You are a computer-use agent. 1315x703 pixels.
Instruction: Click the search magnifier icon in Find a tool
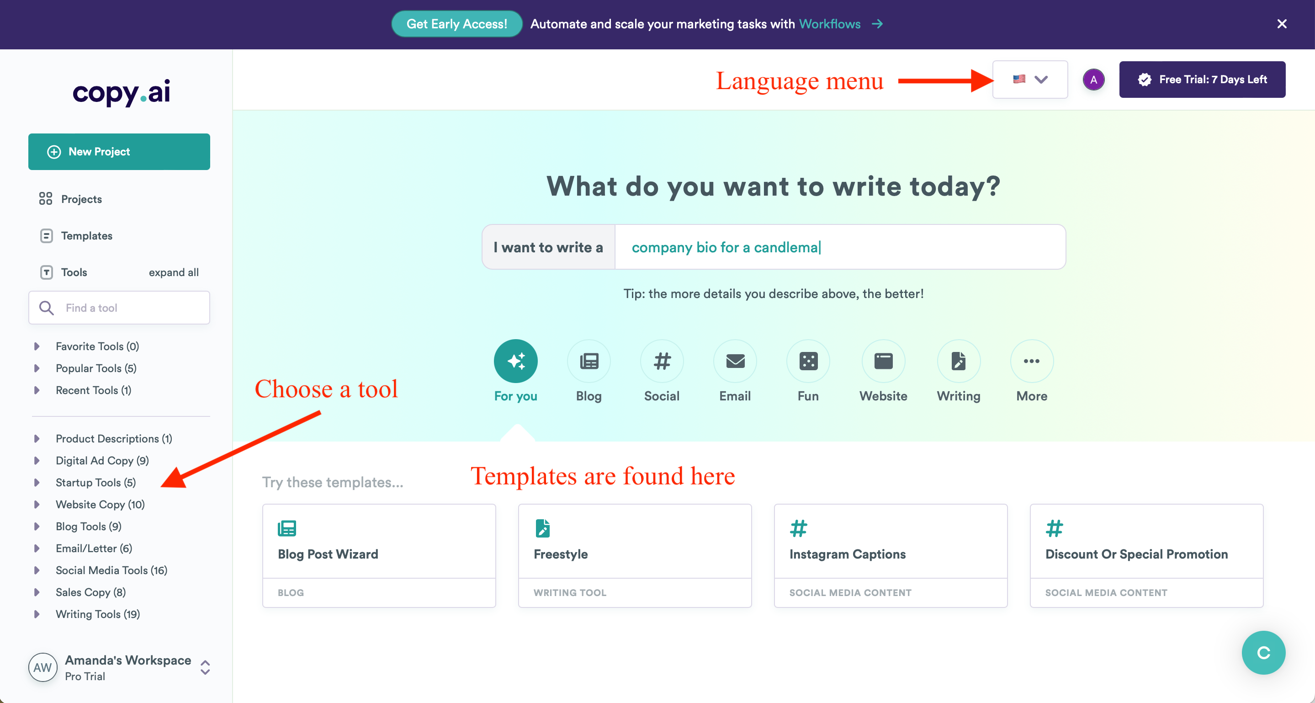(x=47, y=308)
